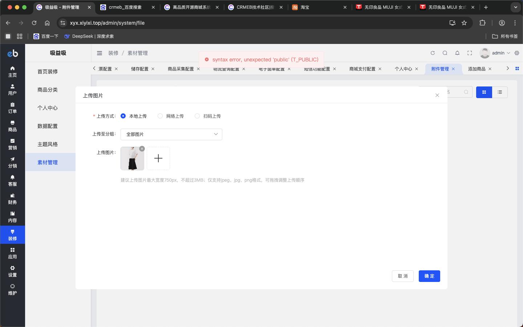Open the 订单 orders sidebar icon
The height and width of the screenshot is (327, 523).
pos(12,108)
